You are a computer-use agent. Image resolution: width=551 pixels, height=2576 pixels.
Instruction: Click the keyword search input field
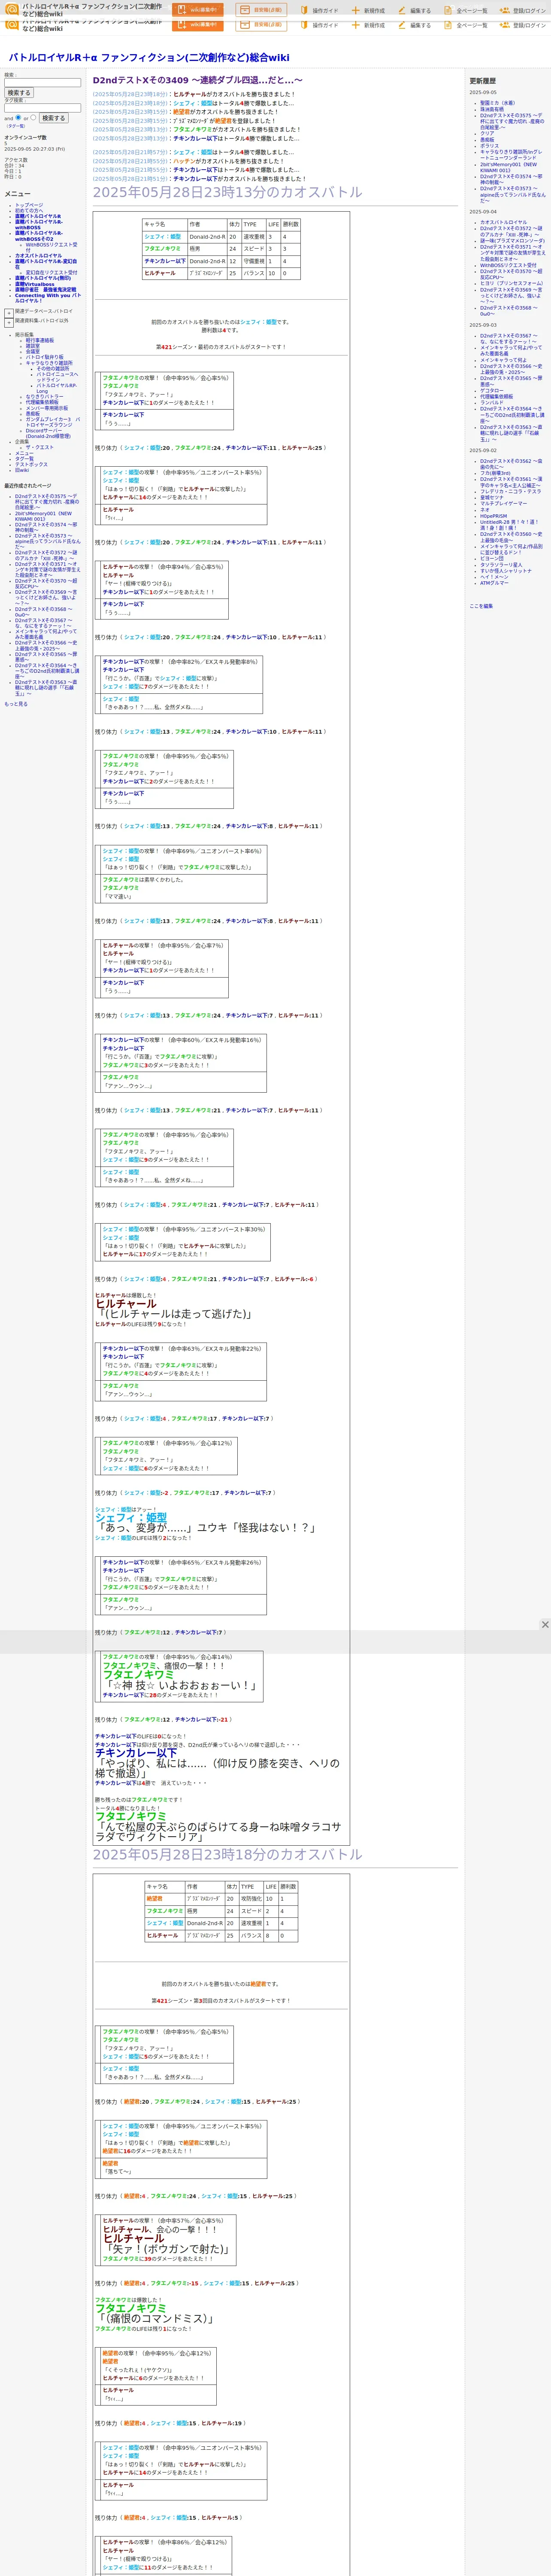pos(42,83)
